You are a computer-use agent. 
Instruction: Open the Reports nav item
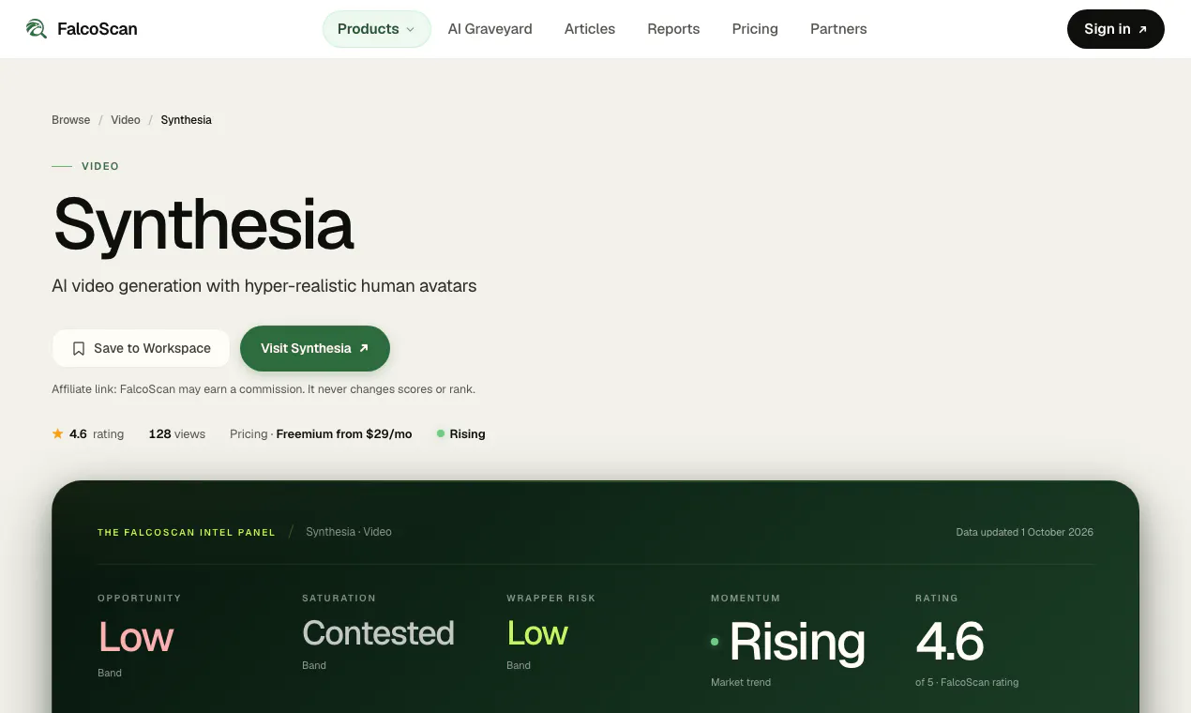pos(673,29)
